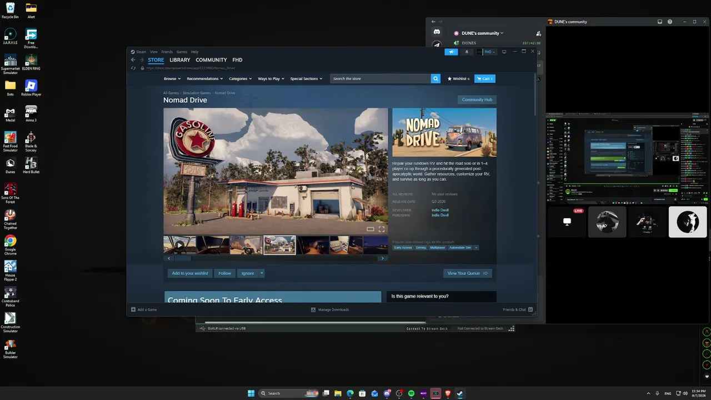Click the Ignore button

coord(248,273)
